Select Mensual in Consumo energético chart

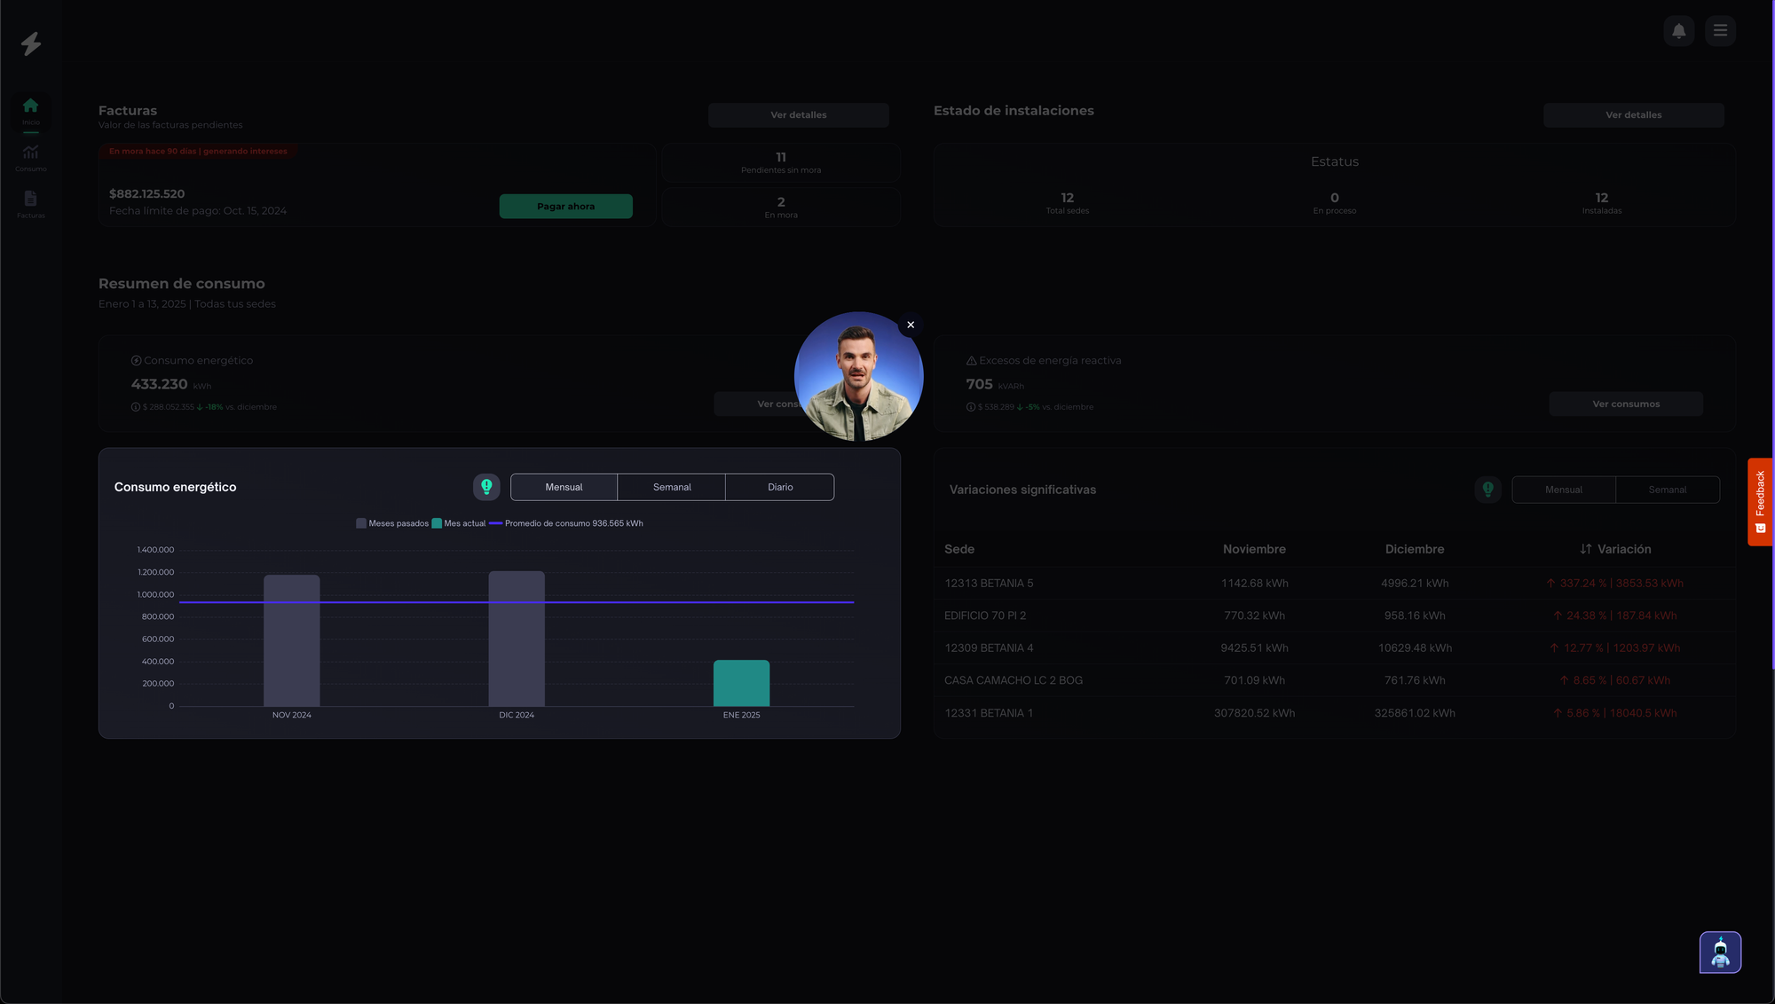564,487
